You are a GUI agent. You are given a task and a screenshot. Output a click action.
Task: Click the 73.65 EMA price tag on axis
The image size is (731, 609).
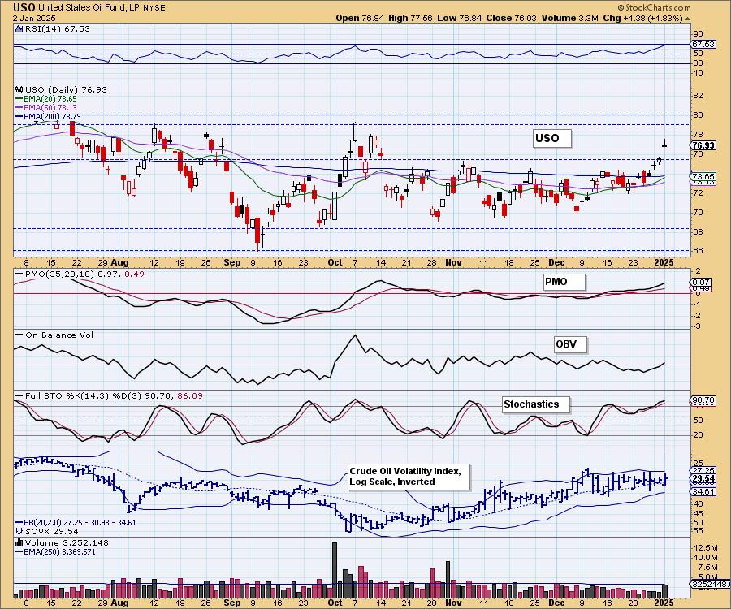[x=703, y=176]
